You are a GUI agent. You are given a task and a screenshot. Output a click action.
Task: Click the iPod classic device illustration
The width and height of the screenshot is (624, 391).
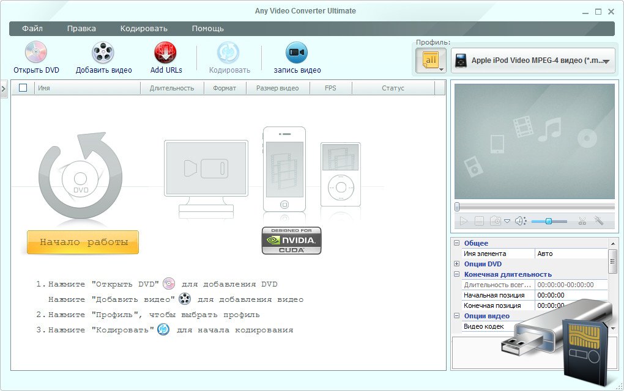click(x=341, y=174)
